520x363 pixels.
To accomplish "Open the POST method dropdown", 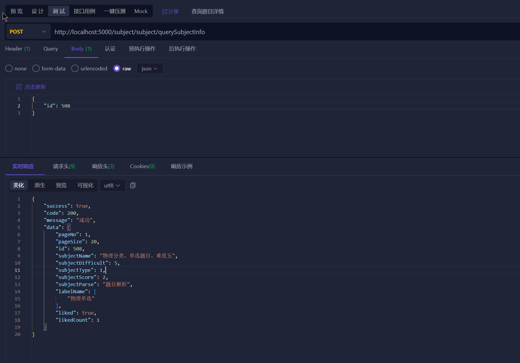I will coord(28,31).
